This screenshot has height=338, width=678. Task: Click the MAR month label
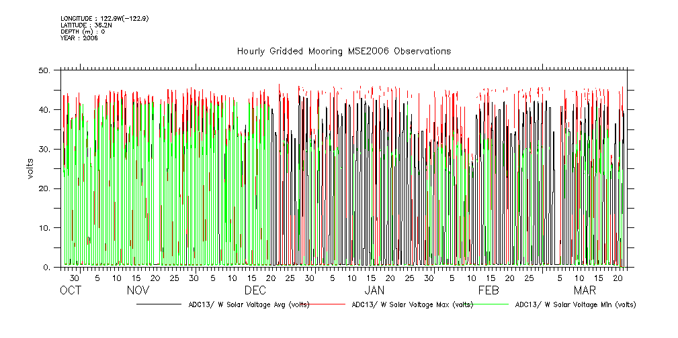[x=585, y=291]
